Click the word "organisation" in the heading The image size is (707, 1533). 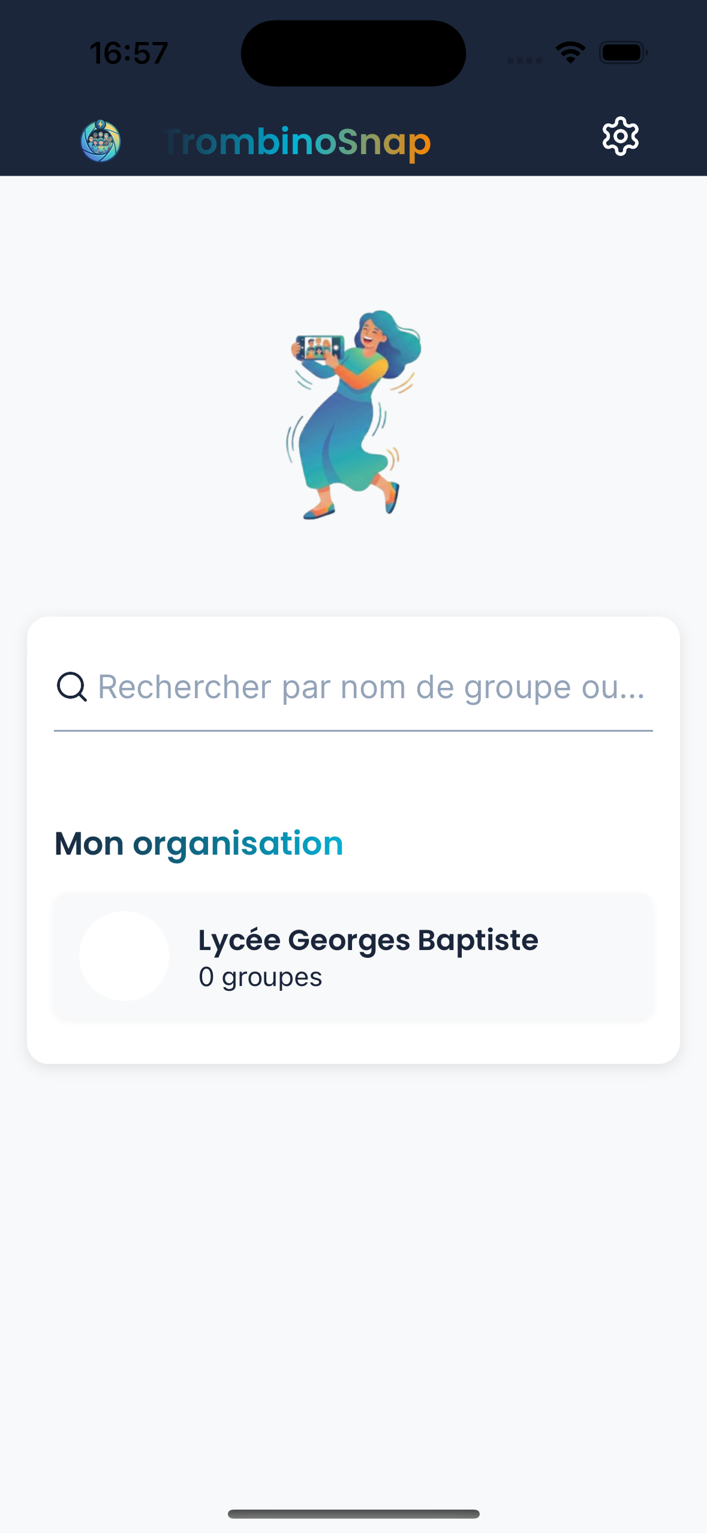(238, 844)
